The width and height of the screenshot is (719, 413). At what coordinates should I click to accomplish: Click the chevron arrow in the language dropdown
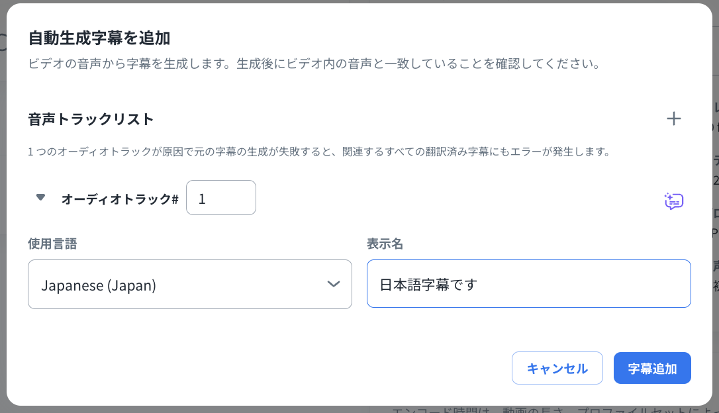tap(334, 284)
